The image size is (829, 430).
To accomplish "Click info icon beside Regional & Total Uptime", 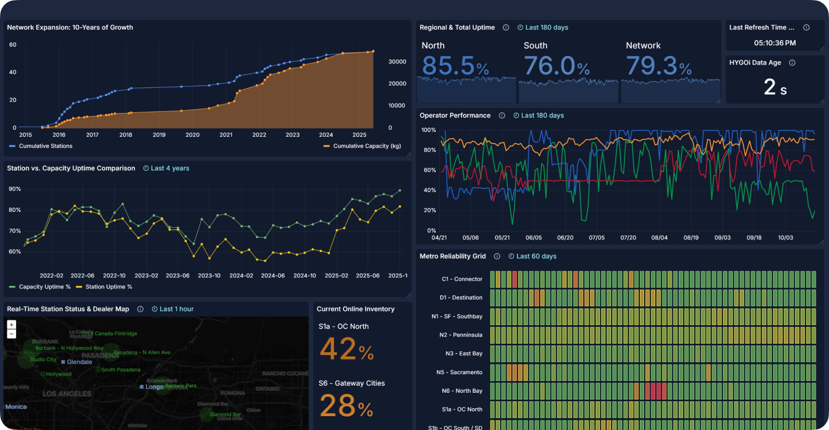I will 506,28.
